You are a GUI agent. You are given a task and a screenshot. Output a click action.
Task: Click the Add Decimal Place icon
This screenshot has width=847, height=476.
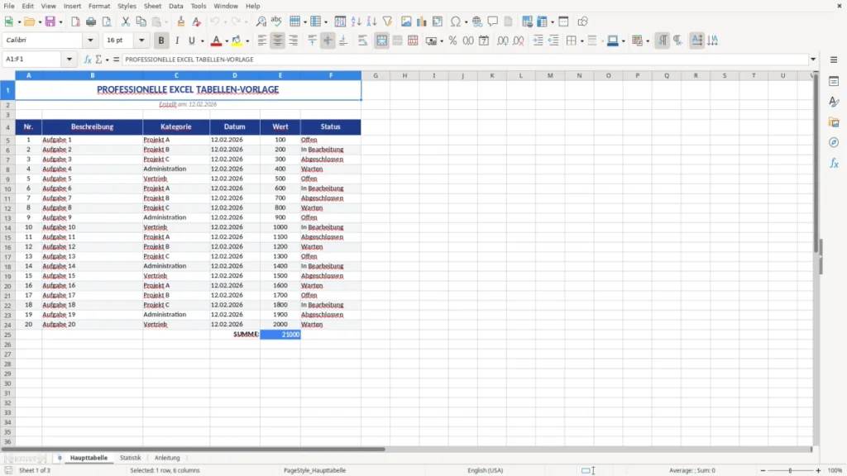[x=502, y=40]
